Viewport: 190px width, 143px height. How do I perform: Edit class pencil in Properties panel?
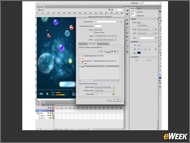click(x=156, y=38)
